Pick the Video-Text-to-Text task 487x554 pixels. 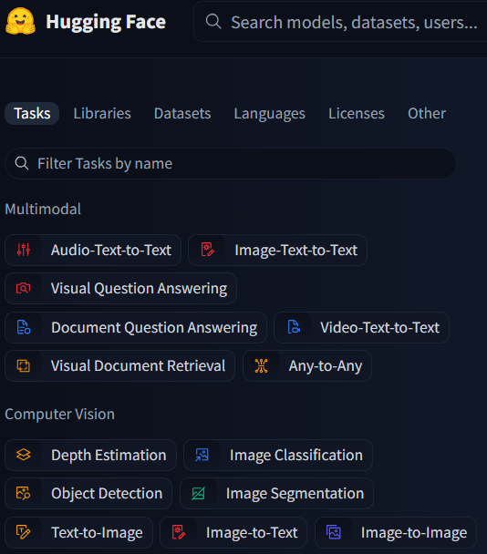click(x=361, y=327)
